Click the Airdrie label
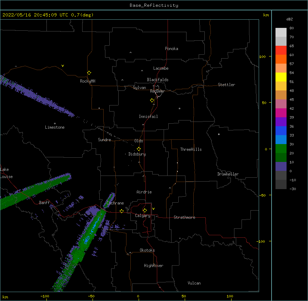 coord(144,192)
